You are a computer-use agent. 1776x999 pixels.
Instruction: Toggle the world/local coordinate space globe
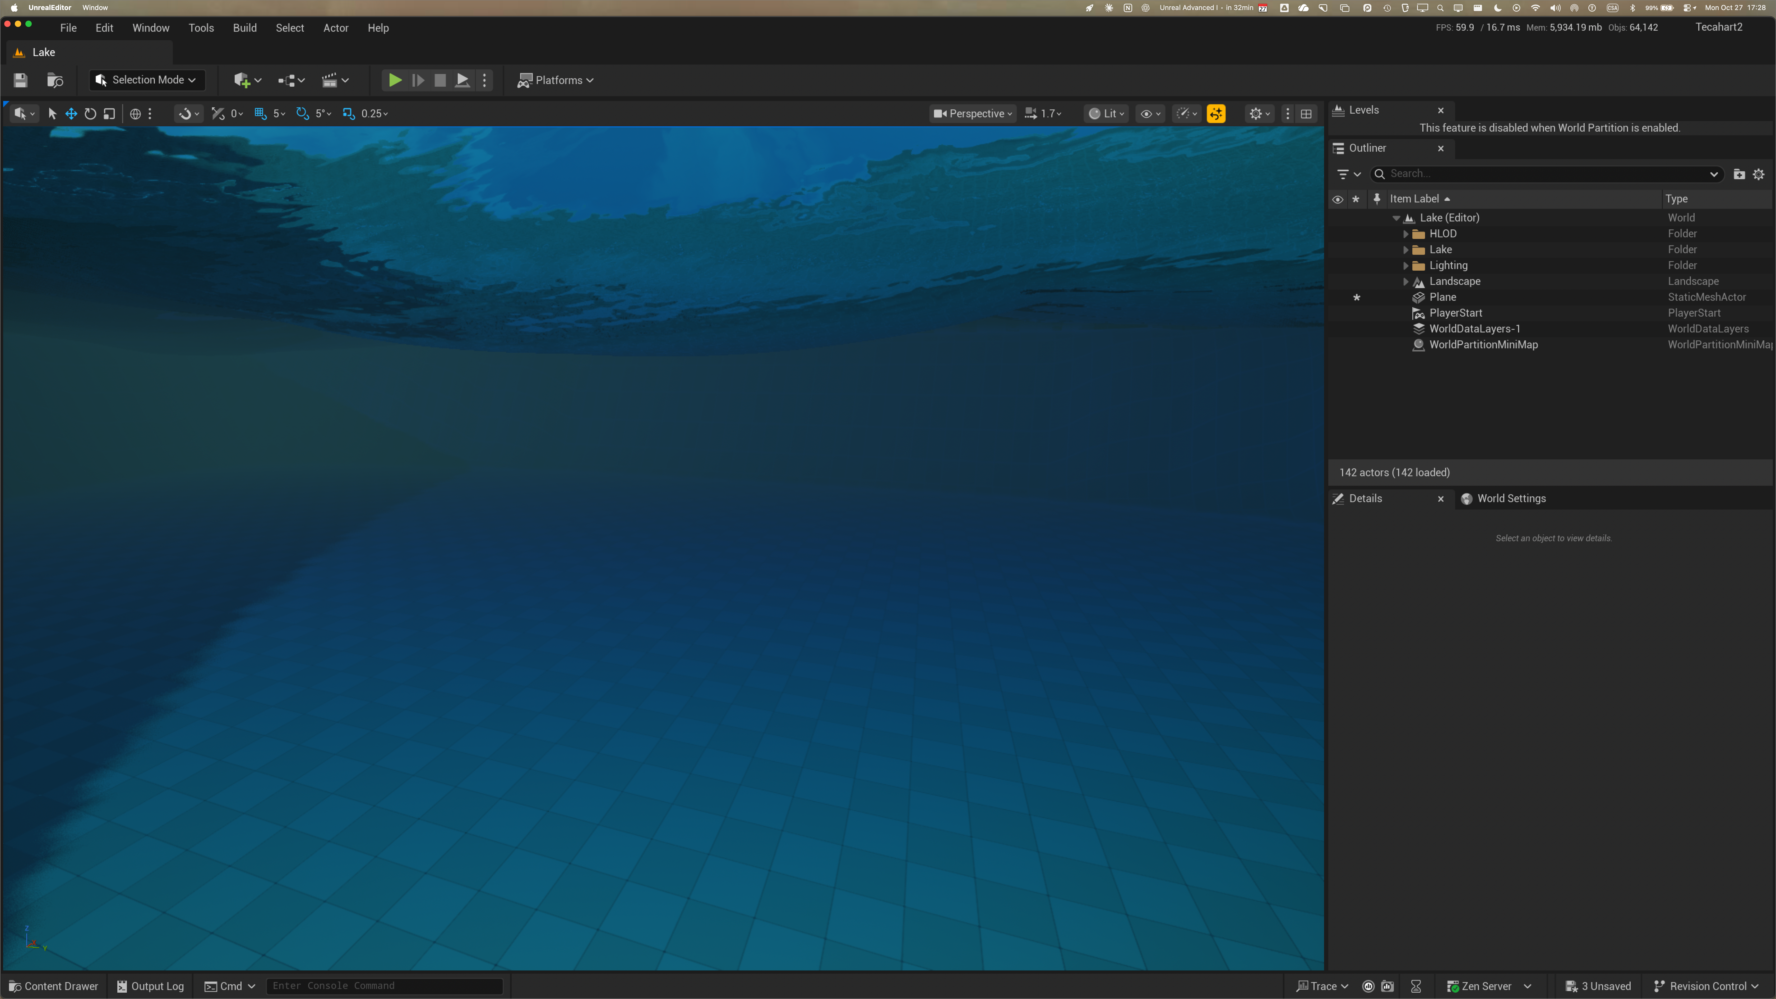[x=135, y=114]
